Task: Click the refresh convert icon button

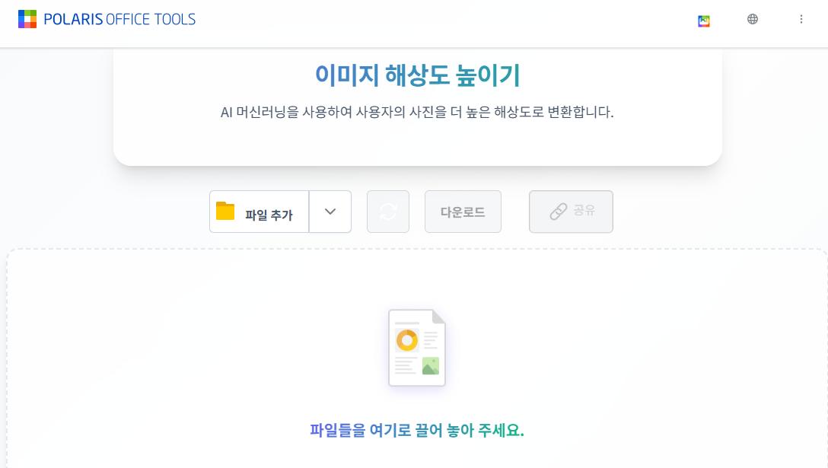Action: 388,212
